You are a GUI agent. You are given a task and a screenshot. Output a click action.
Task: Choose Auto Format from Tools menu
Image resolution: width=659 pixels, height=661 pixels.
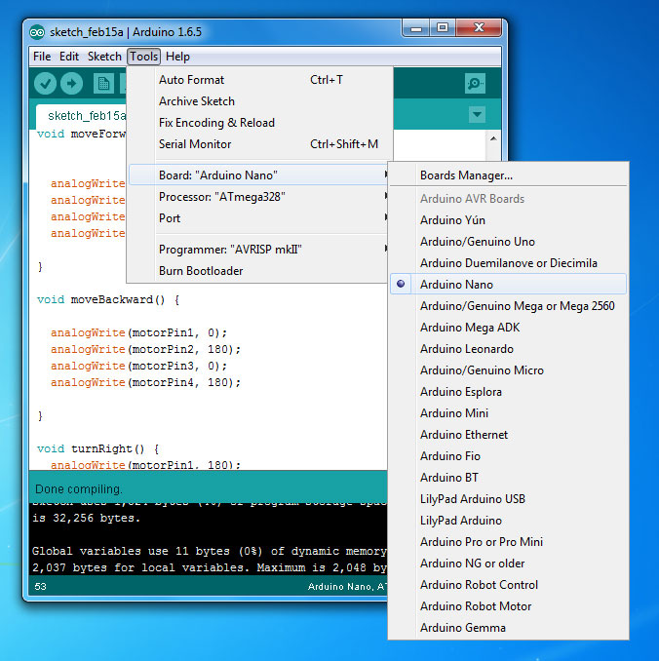coord(258,80)
